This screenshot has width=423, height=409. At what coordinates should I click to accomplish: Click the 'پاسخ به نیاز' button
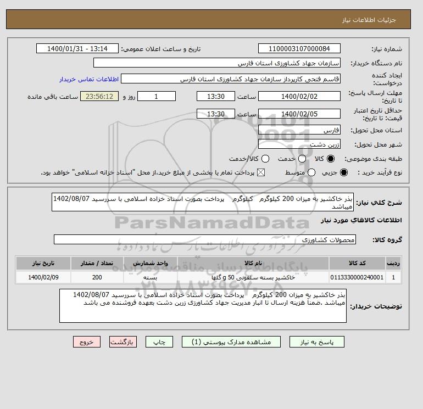(x=317, y=341)
